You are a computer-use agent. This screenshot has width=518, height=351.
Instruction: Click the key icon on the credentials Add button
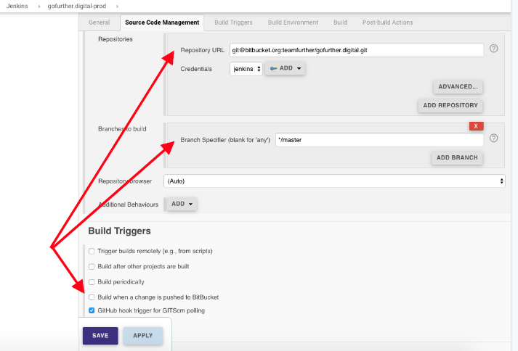274,68
